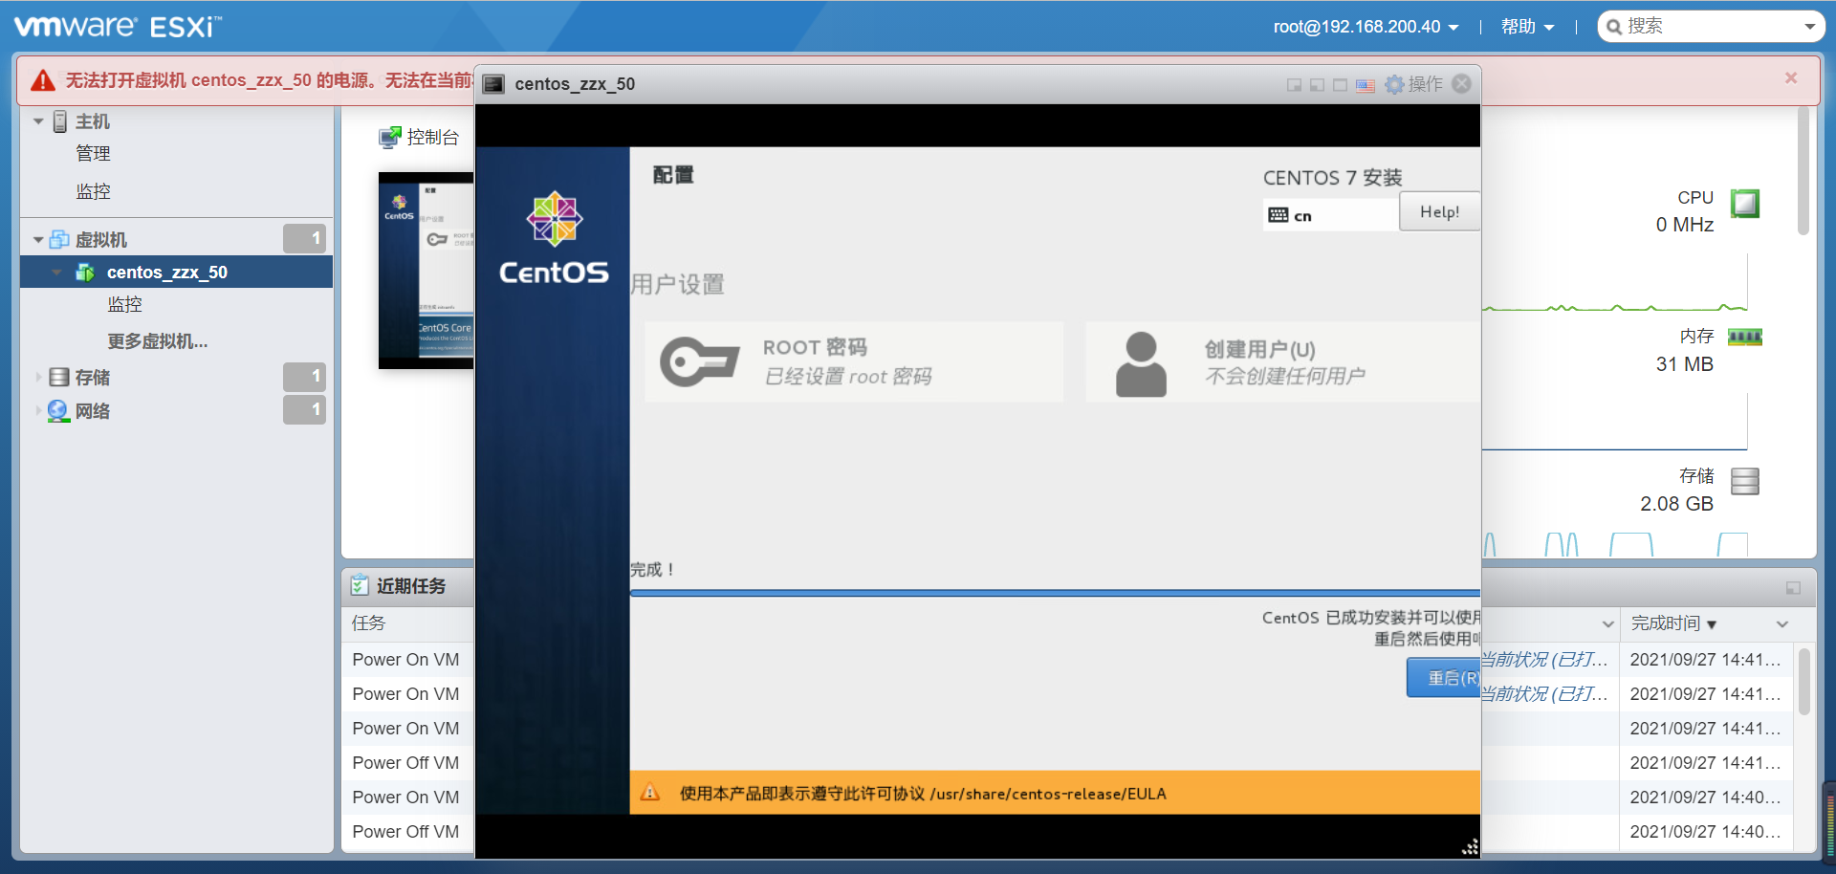Click the memory module icon
The width and height of the screenshot is (1836, 874).
pyautogui.click(x=1745, y=337)
